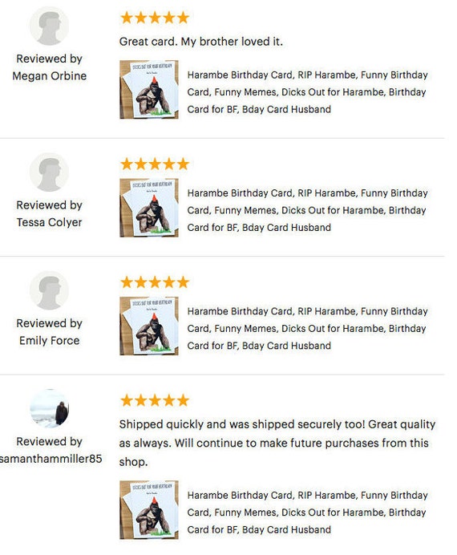Open the Megan Orbine reviewer name link
457x555 pixels.
coord(49,75)
